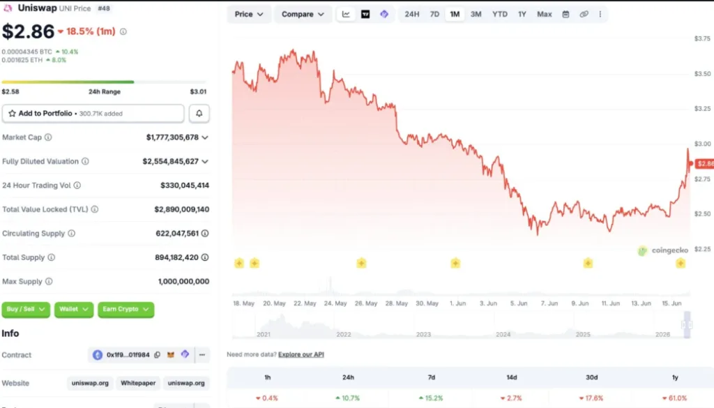Open the Compare dropdown
This screenshot has width=714, height=408.
pos(303,14)
